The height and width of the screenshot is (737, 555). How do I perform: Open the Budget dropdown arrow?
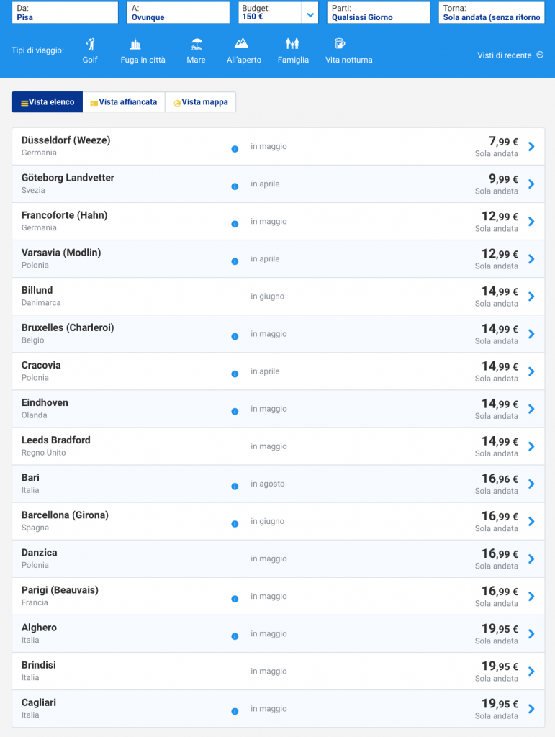tap(310, 14)
